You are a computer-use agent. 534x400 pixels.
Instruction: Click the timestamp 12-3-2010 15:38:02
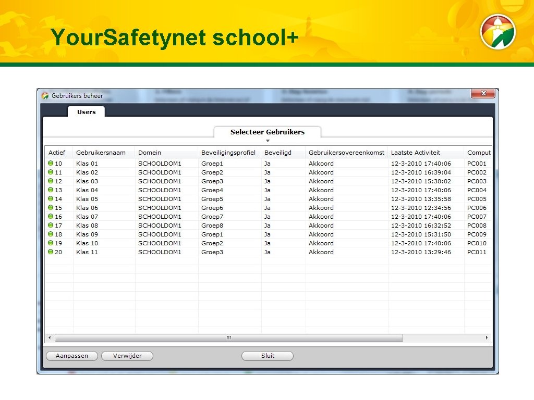pos(421,181)
